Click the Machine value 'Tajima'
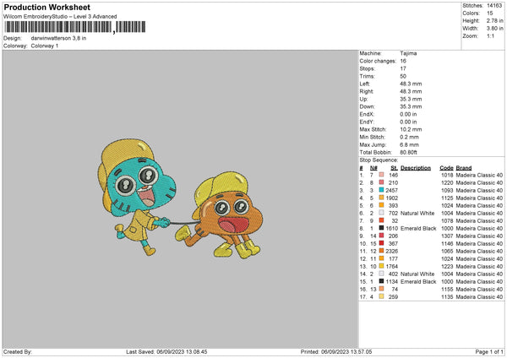The height and width of the screenshot is (358, 507). [x=408, y=53]
